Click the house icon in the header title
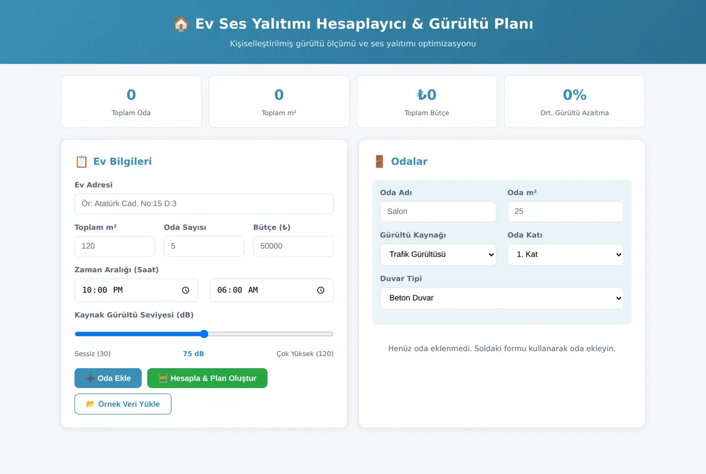This screenshot has width=706, height=474. click(181, 24)
